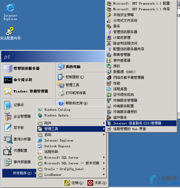This screenshot has width=180, height=188.
Task: Open 计算机管理 icon
Action: pos(109,38)
